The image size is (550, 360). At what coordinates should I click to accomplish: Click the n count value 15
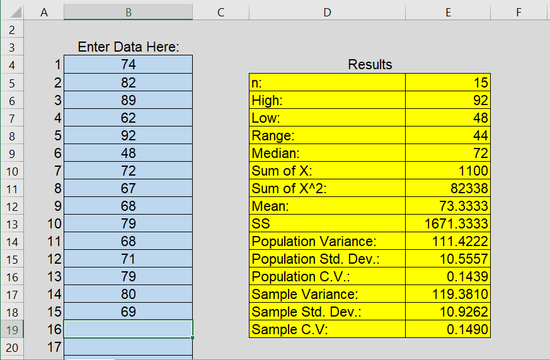click(447, 82)
